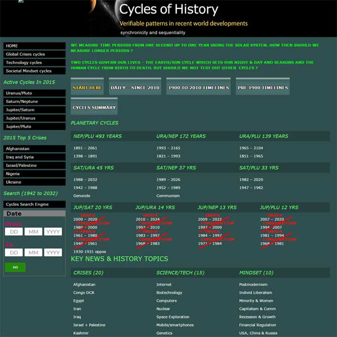Screen dimensions: 337x337
Task: Open SAT/URA 1988 – 2032 cycle
Action: point(85,180)
